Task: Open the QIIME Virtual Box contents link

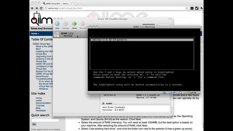Action: 42,44
